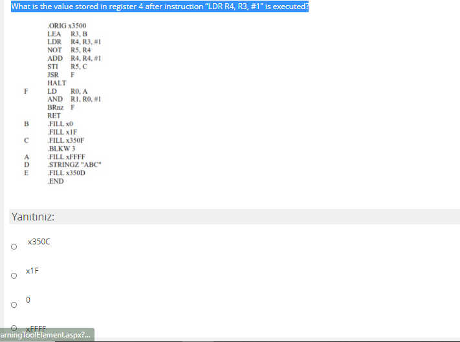Click the 'arningToolElement.aspx' status bar link preview
This screenshot has width=460, height=342.
(47, 335)
